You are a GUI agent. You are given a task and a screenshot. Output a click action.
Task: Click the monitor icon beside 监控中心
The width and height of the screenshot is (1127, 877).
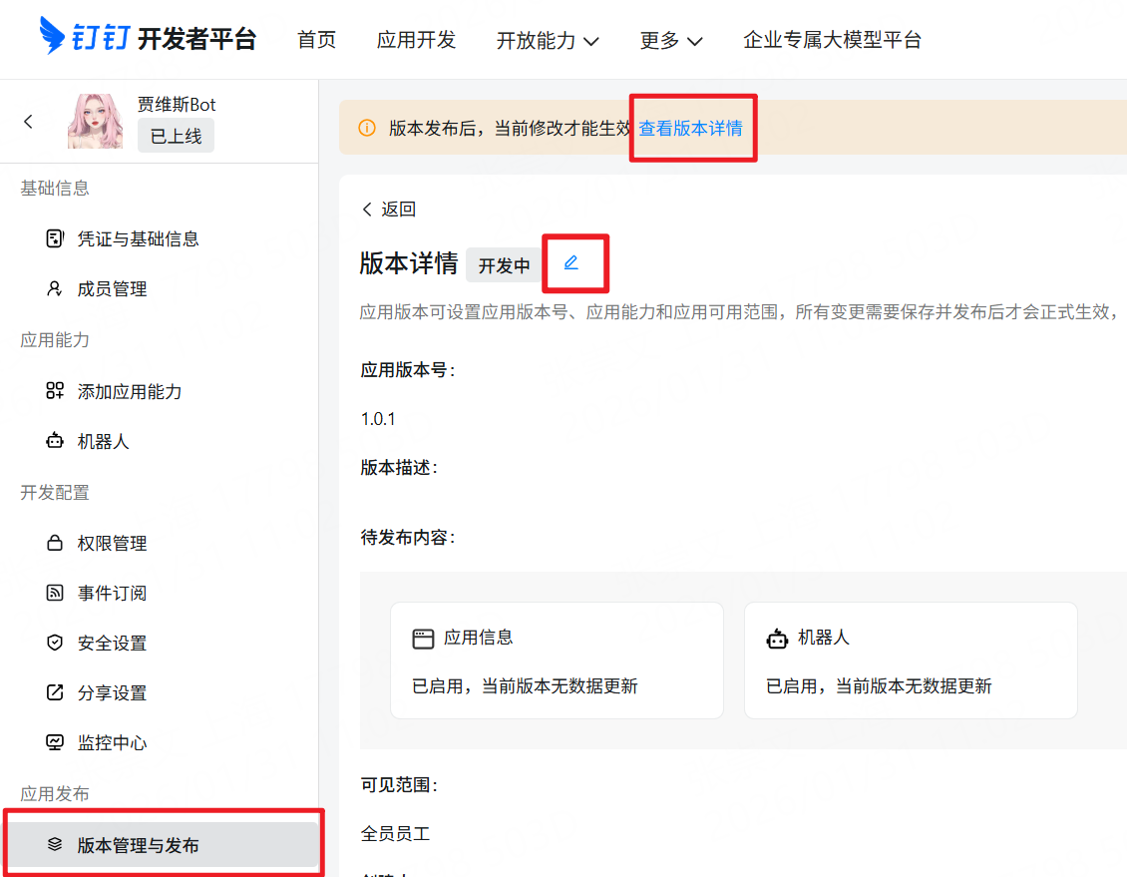[55, 742]
